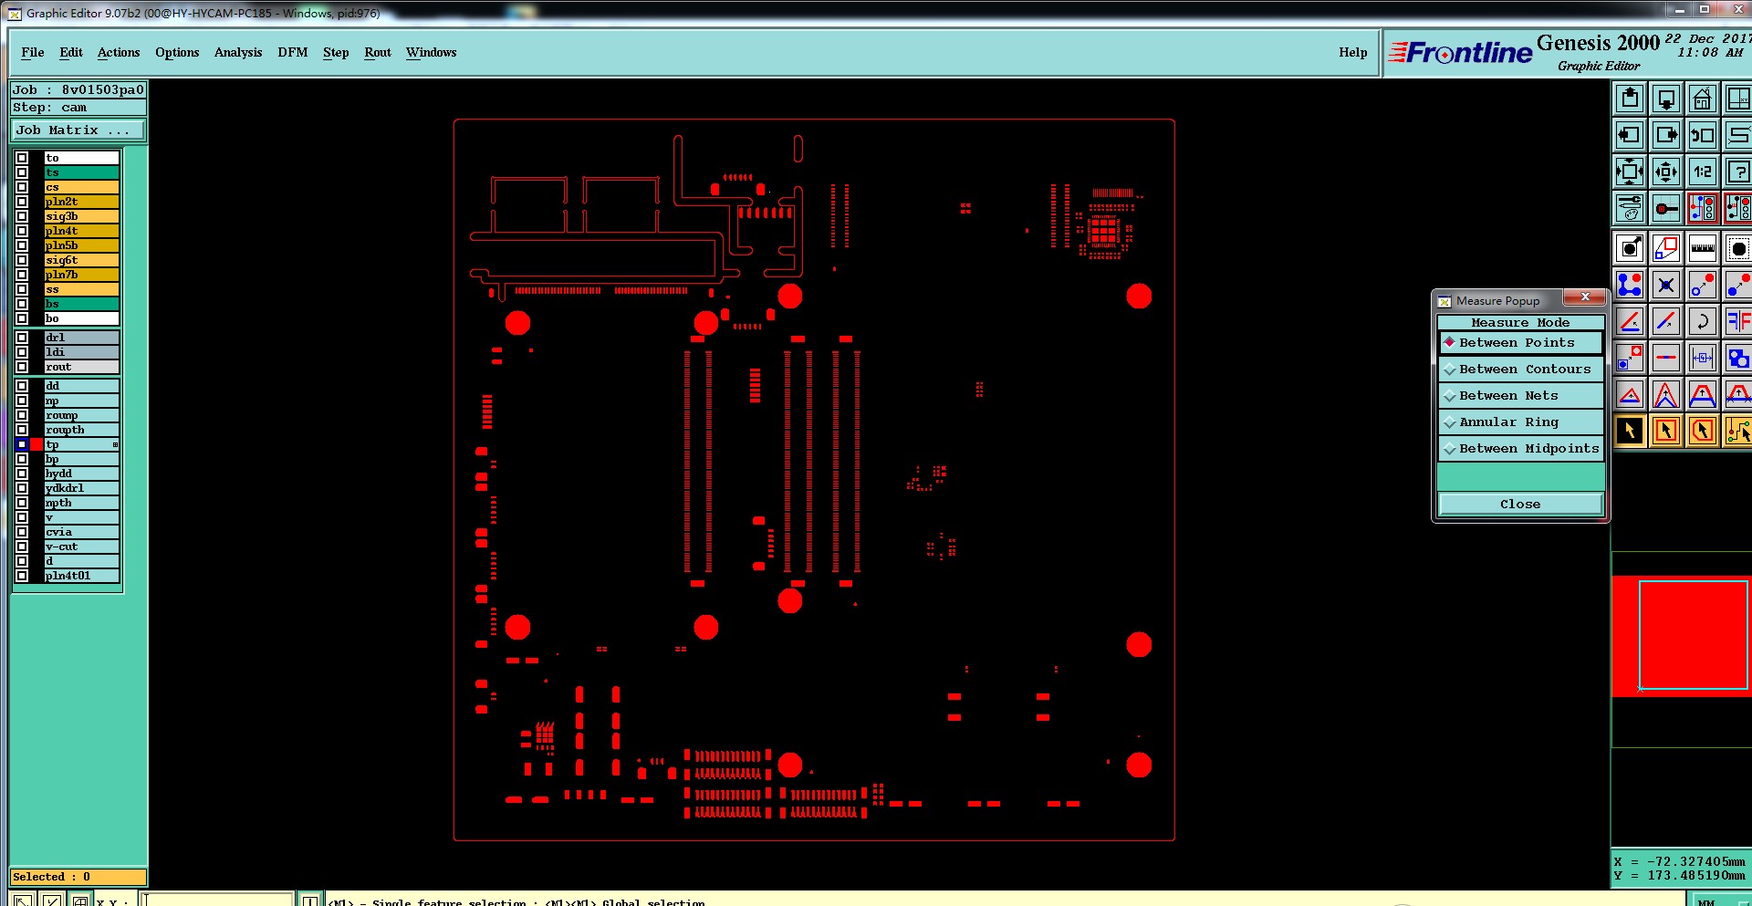Click the pan right icon
1752x906 pixels.
pyautogui.click(x=1666, y=135)
